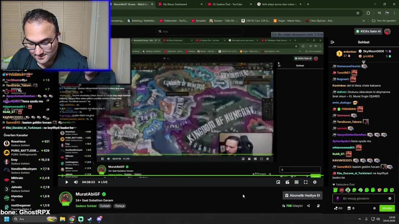Toggle theater mode in the player
This screenshot has width=399, height=224.
click(x=296, y=182)
